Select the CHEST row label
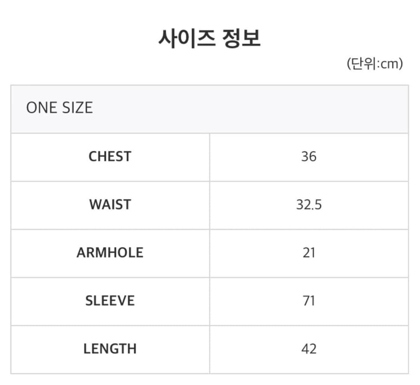The image size is (420, 385). [110, 157]
